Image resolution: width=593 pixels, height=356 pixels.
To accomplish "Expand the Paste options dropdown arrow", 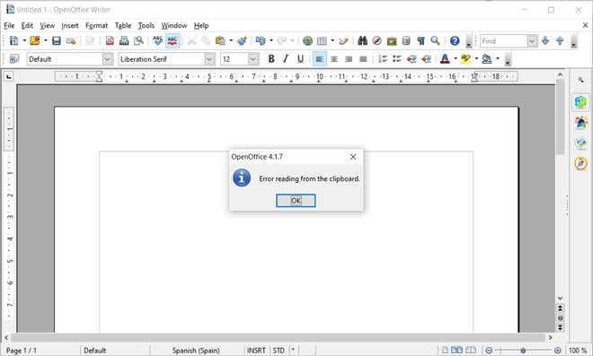I will [x=231, y=40].
